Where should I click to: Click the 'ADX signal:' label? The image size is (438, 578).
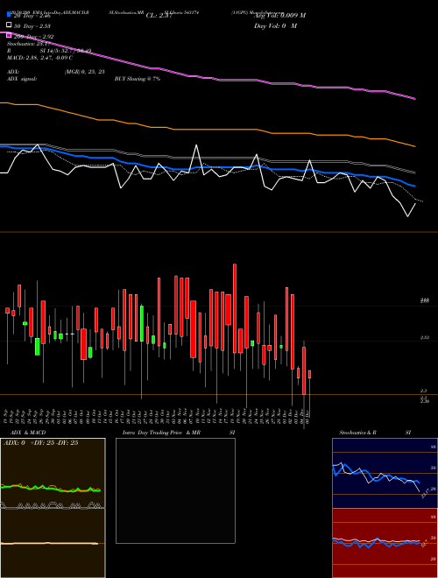(22, 79)
